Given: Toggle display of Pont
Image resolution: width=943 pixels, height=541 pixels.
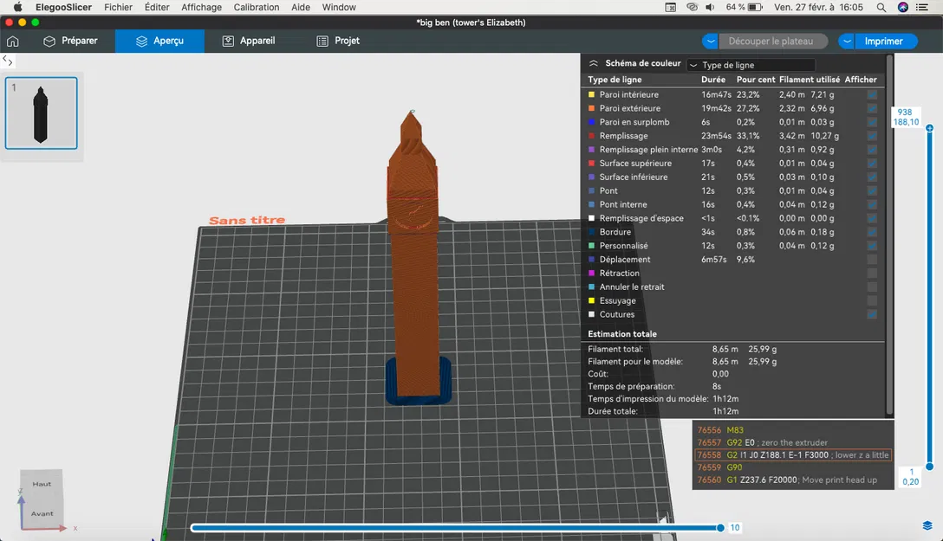Looking at the screenshot, I should pyautogui.click(x=872, y=191).
